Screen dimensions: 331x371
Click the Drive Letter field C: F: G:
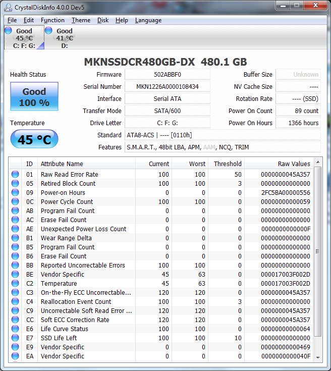pos(168,123)
